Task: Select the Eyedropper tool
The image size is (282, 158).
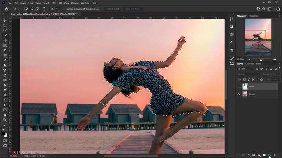Action: (x=5, y=50)
